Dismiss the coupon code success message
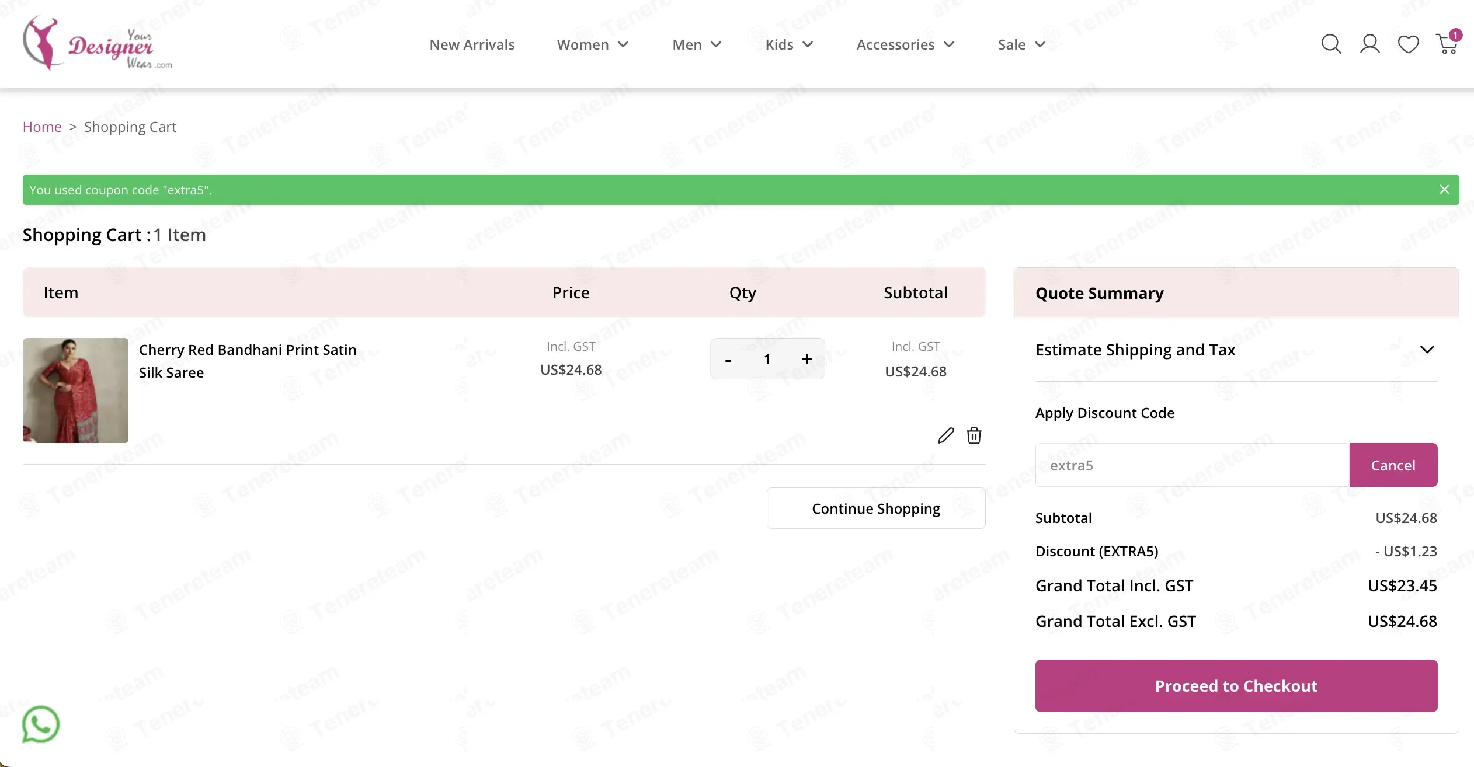Screen dimensions: 1474x767 1444,190
